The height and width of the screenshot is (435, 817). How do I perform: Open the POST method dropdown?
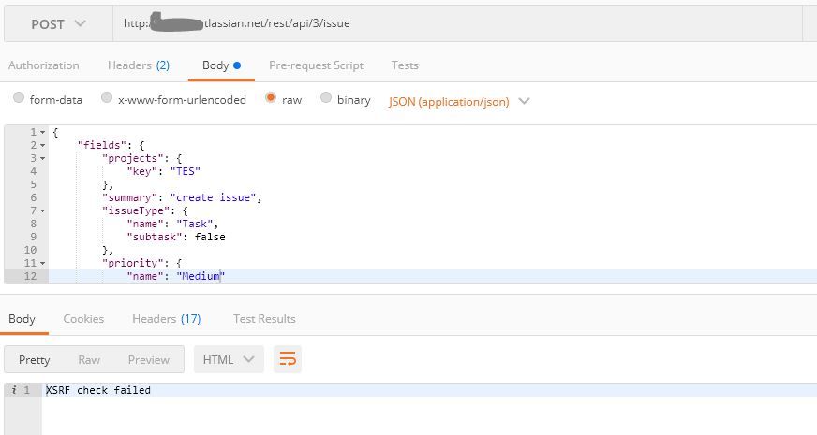coord(58,24)
